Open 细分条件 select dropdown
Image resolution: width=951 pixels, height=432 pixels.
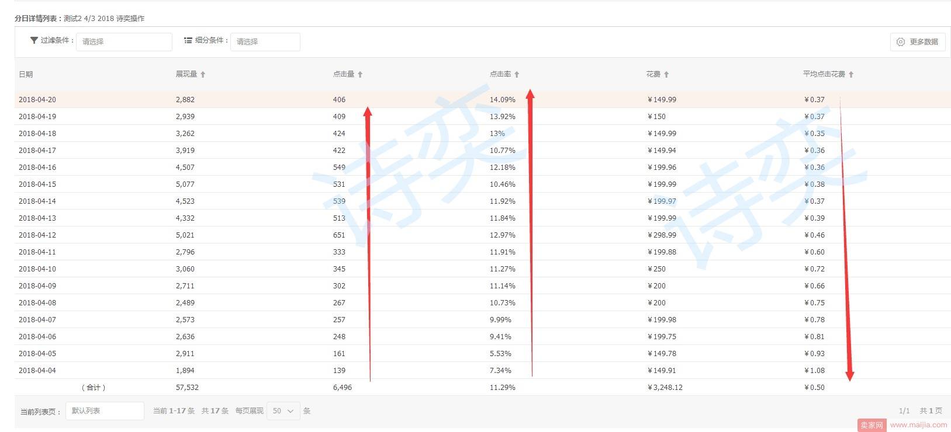265,41
